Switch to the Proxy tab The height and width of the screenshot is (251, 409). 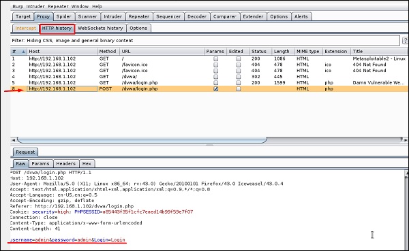(44, 16)
